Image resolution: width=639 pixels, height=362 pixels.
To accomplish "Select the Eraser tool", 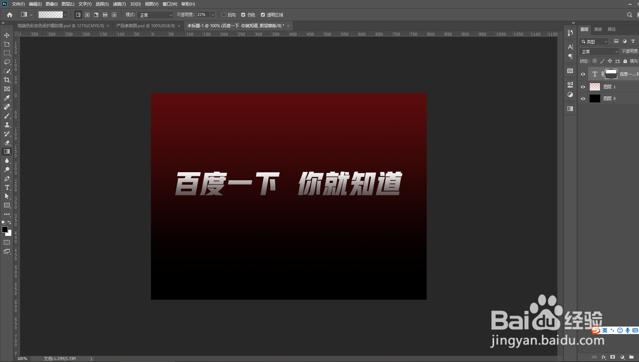I will coord(7,143).
